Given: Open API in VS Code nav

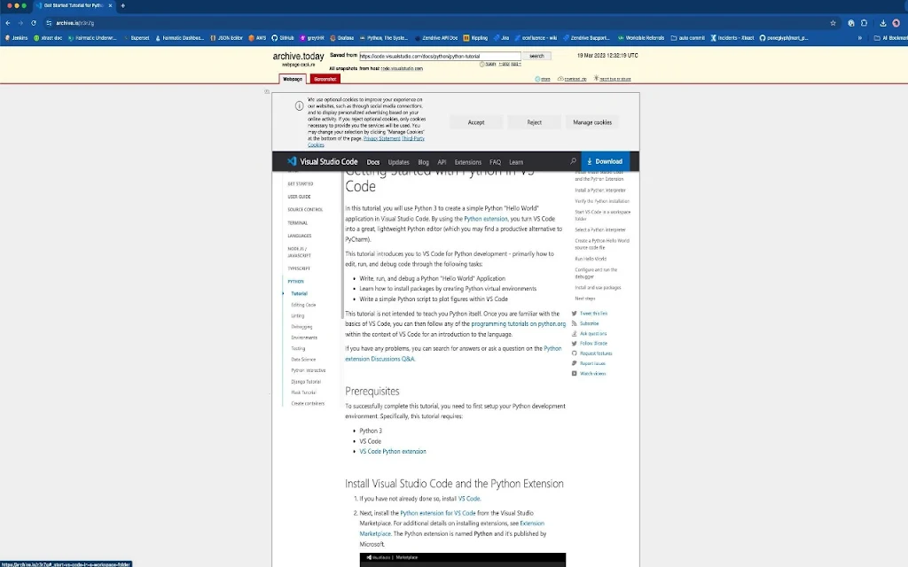Looking at the screenshot, I should click(x=442, y=162).
